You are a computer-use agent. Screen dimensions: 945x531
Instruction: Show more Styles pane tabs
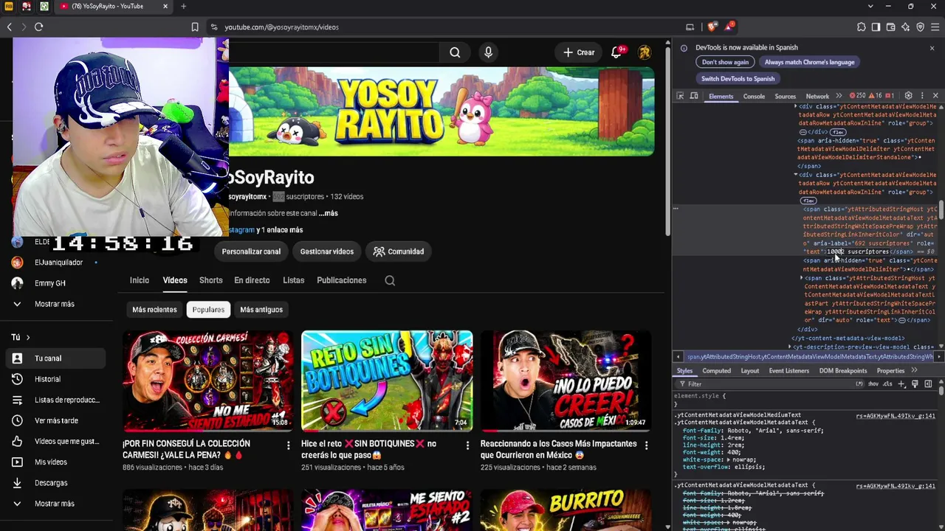tap(915, 371)
